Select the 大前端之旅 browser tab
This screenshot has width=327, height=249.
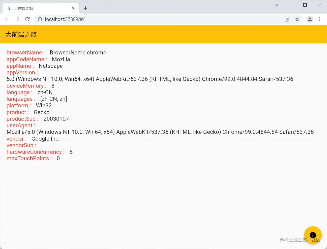(40, 8)
